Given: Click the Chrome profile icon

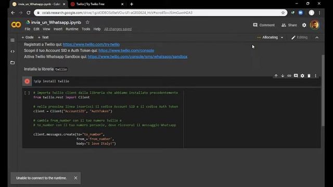Looking at the screenshot, I should click(x=311, y=12).
